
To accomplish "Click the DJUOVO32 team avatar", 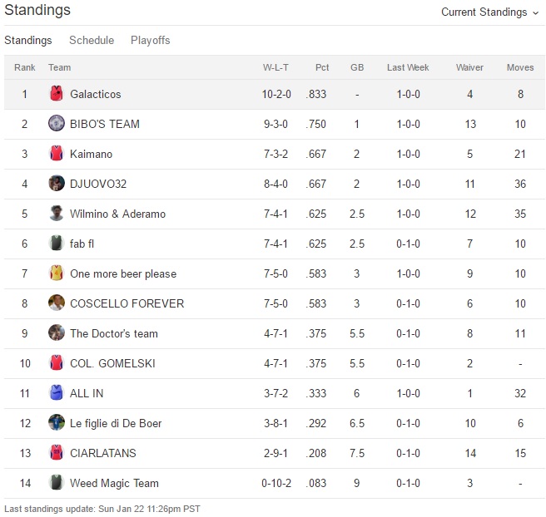I will (57, 184).
